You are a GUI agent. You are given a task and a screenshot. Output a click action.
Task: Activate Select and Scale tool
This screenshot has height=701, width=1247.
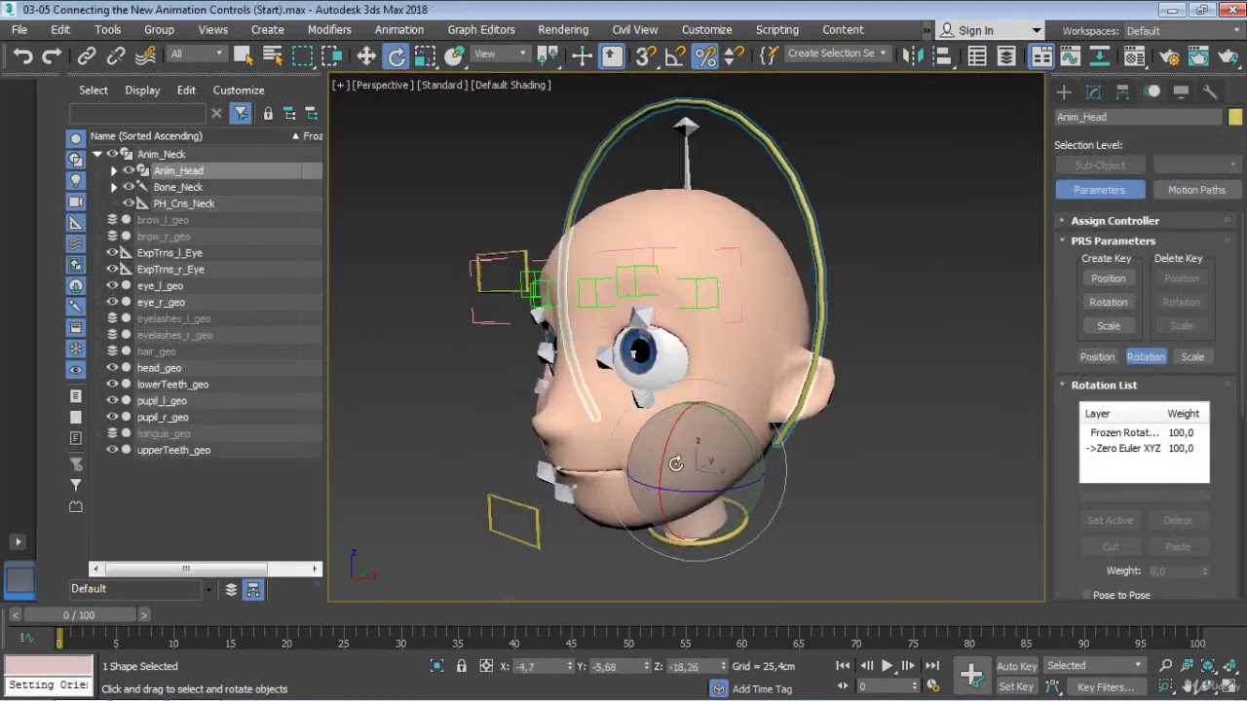click(x=425, y=56)
